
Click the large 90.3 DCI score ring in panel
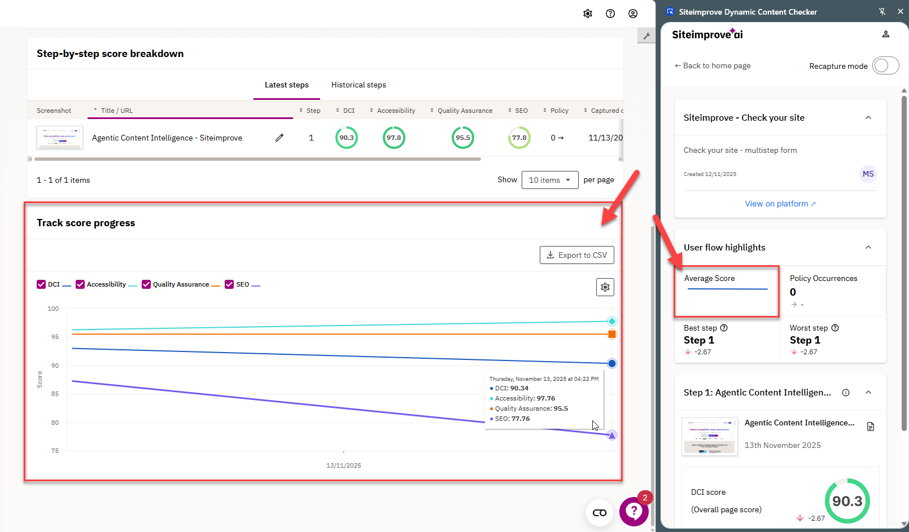tap(847, 501)
